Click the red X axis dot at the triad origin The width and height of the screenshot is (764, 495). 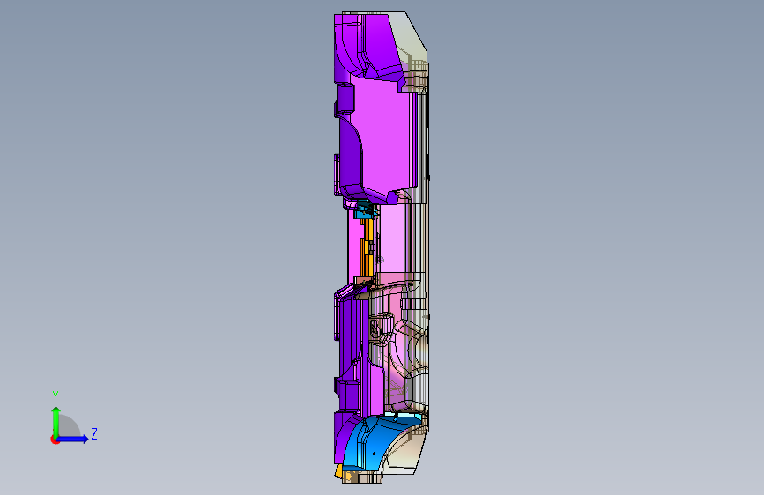pos(55,440)
